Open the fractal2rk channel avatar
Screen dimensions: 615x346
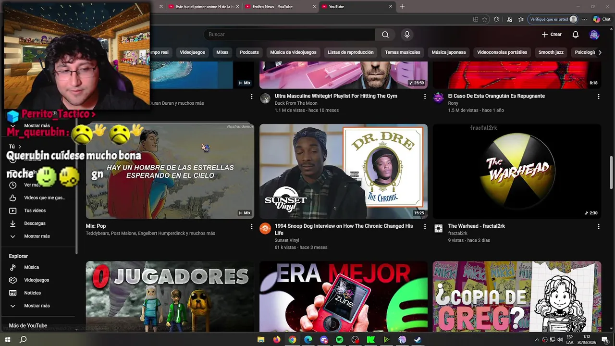click(439, 229)
